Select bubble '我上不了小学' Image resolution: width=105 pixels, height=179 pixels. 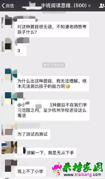30,171
